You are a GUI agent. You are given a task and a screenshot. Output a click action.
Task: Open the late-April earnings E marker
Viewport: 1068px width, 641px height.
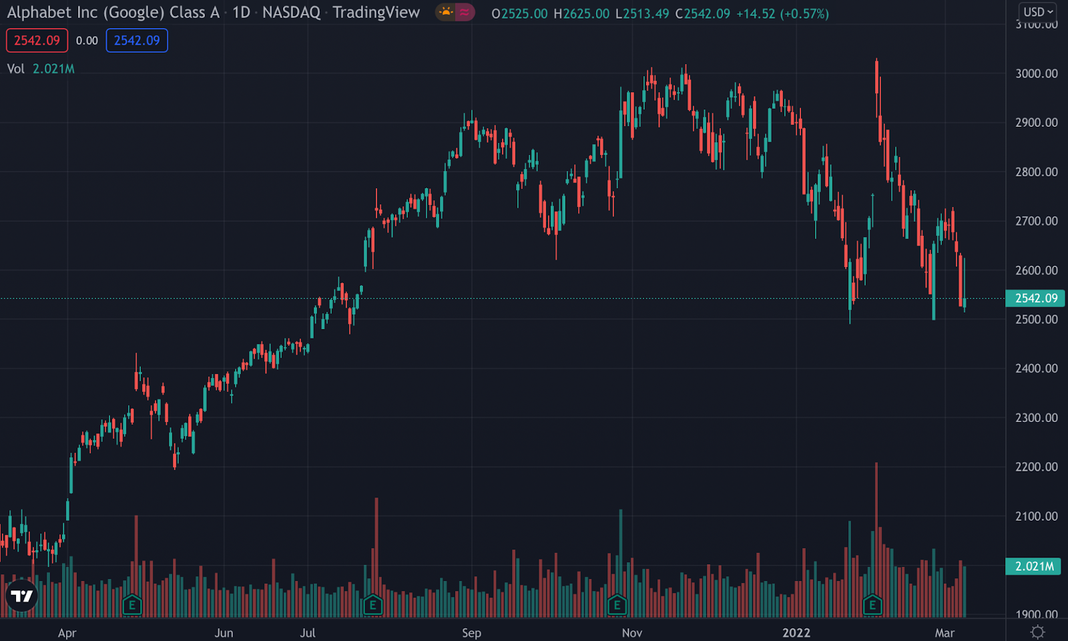[x=132, y=606]
